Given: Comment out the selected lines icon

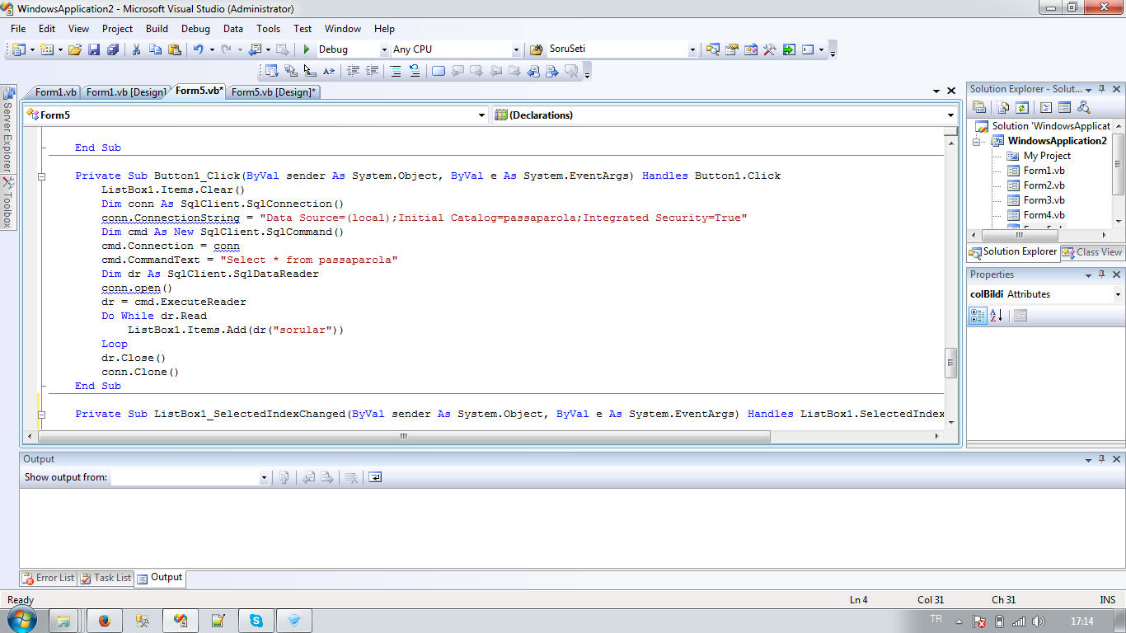Looking at the screenshot, I should pos(396,71).
